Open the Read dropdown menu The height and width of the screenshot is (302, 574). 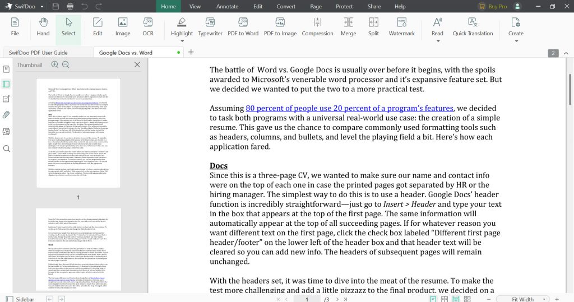pos(437,41)
